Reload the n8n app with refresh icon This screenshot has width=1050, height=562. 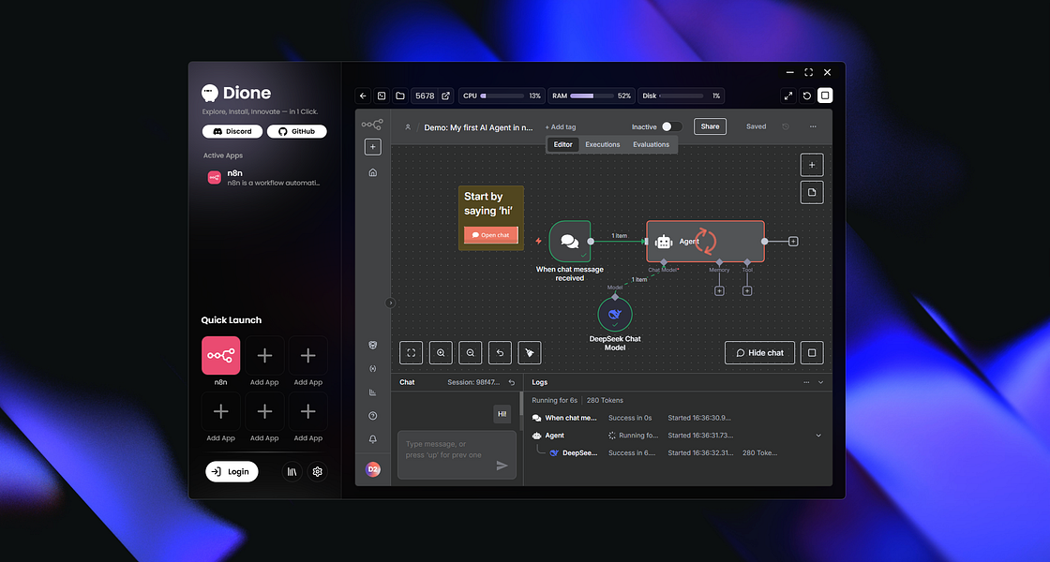coord(807,96)
